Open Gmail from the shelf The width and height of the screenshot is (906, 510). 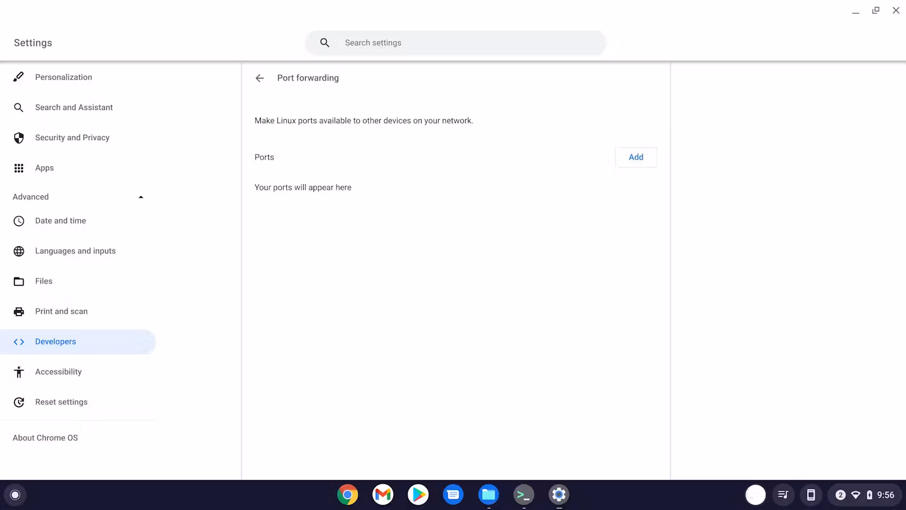(382, 494)
